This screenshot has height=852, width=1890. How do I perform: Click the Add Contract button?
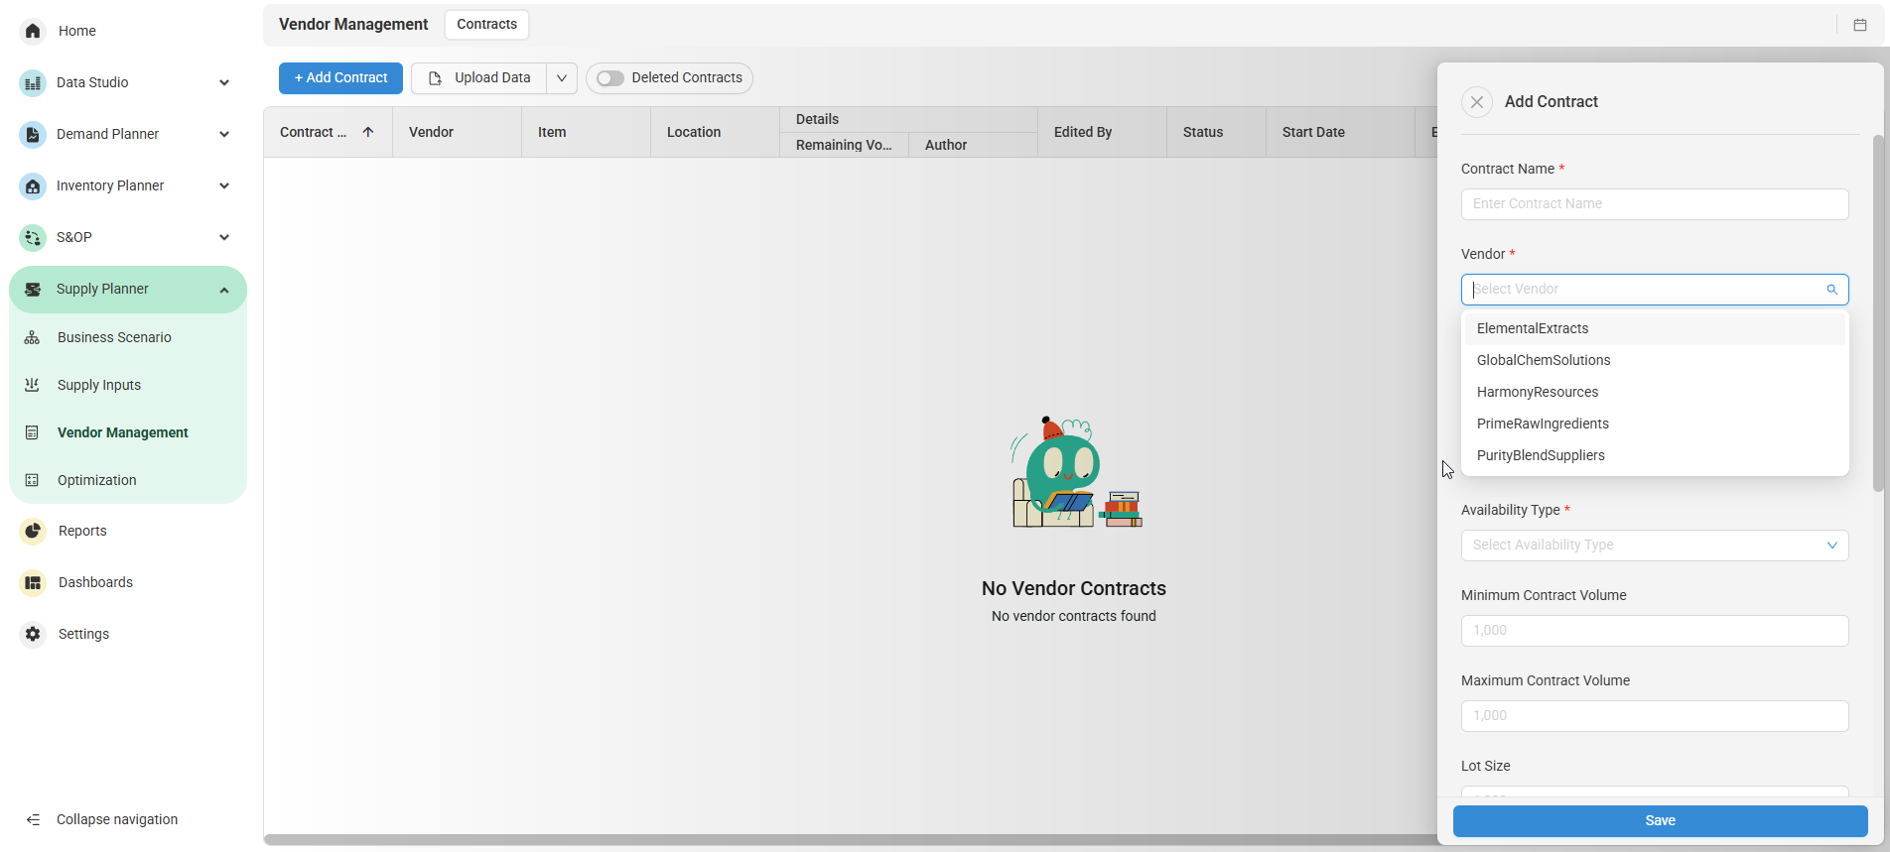pyautogui.click(x=340, y=78)
